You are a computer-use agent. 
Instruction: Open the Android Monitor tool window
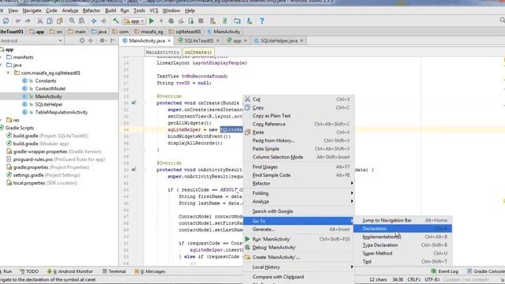pyautogui.click(x=70, y=271)
